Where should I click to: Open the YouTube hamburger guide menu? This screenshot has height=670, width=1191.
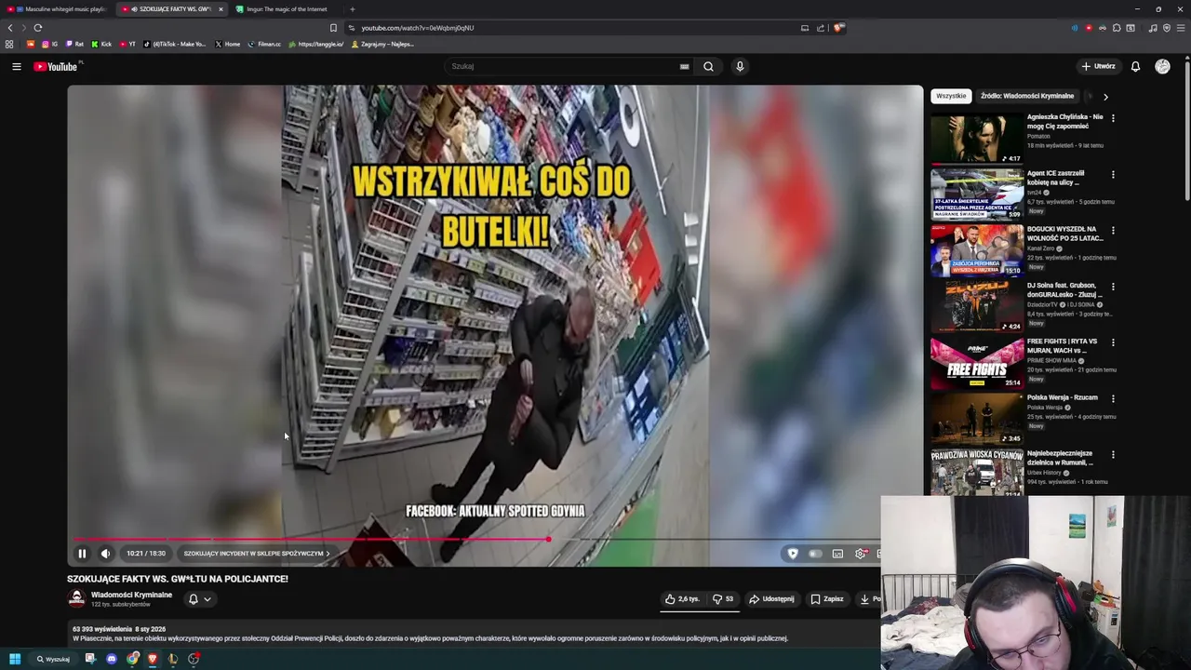pyautogui.click(x=16, y=66)
